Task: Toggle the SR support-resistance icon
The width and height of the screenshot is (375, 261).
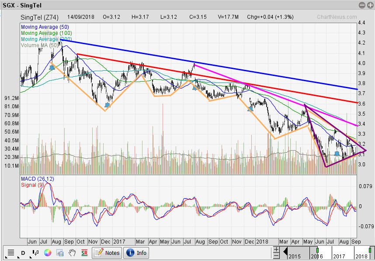Action: 84,253
